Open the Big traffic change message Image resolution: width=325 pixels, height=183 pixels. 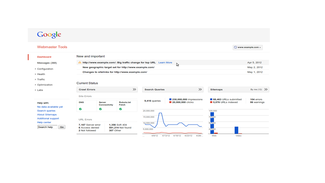tap(119, 62)
